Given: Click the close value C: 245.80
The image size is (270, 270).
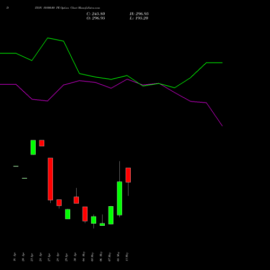Looking at the screenshot, I should (96, 14).
